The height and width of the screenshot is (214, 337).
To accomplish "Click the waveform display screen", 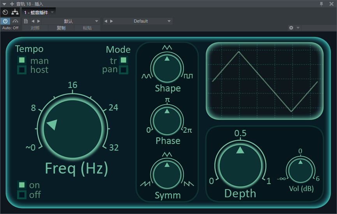I will 265,81.
